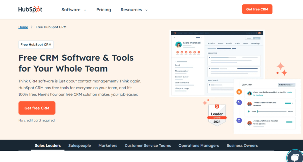Image resolution: width=303 pixels, height=162 pixels.
Task: Click the G2 Leader Spring 2024 badge
Action: 217,115
